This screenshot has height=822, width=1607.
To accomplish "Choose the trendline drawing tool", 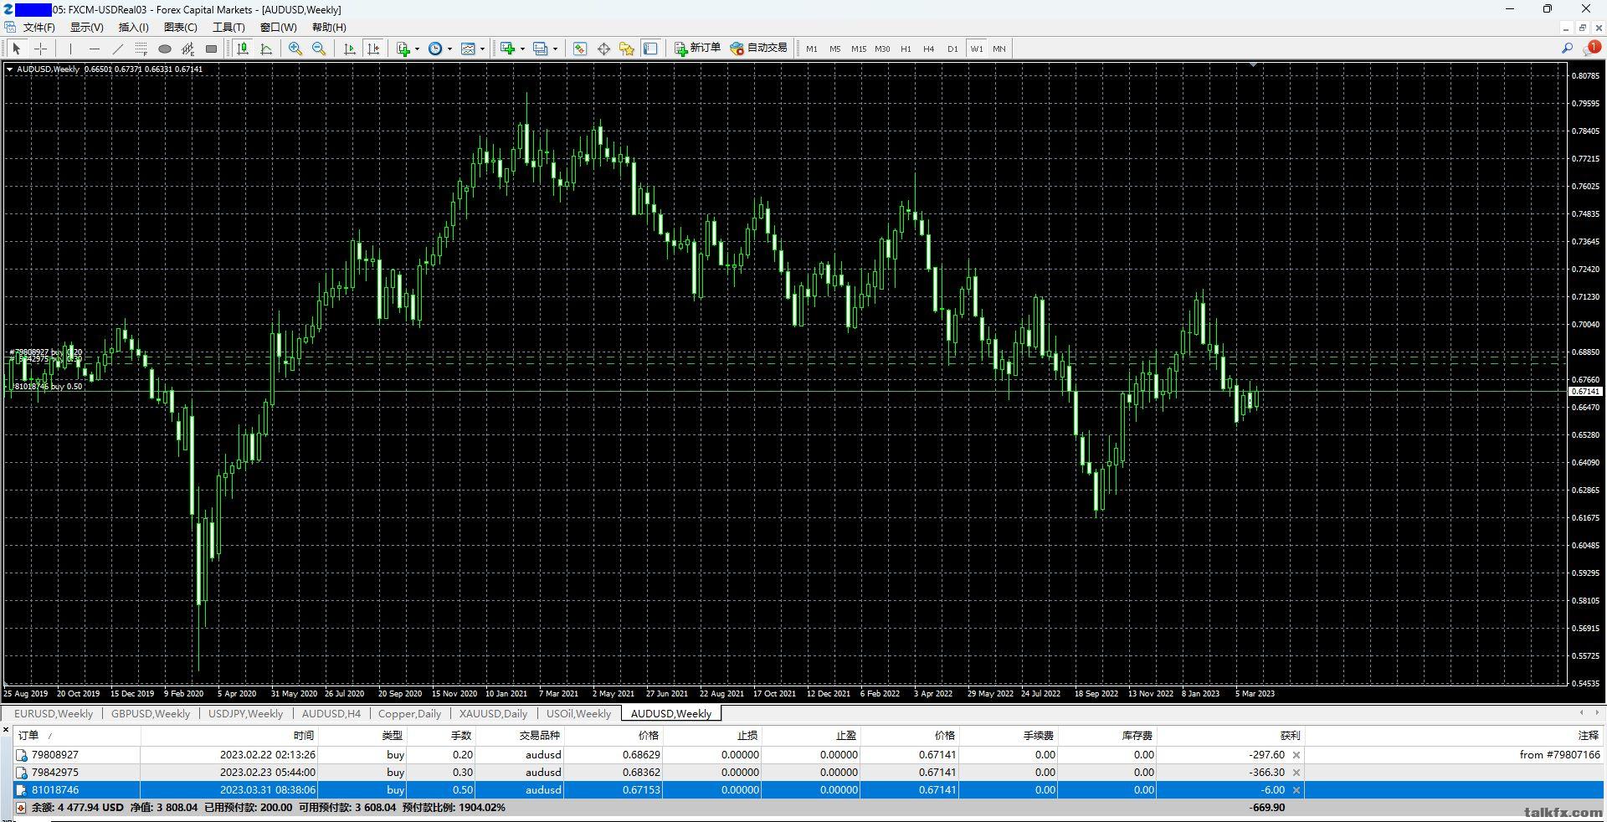I will [x=118, y=49].
